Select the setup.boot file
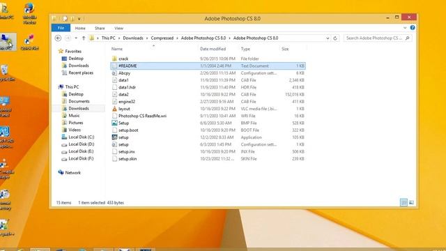This screenshot has width=446, height=251. click(x=208, y=130)
